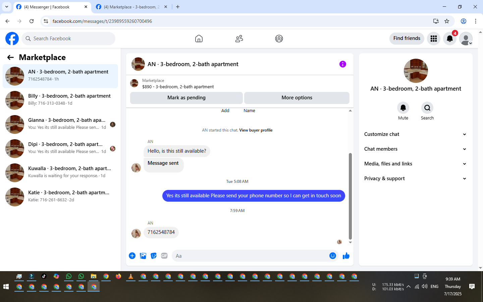The image size is (483, 302).
Task: Open the Friends page icon
Action: (239, 39)
